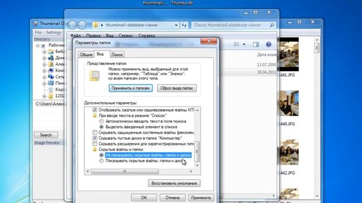The image size is (362, 203).
Task: Expand the user folder tree node
Action: (44, 64)
